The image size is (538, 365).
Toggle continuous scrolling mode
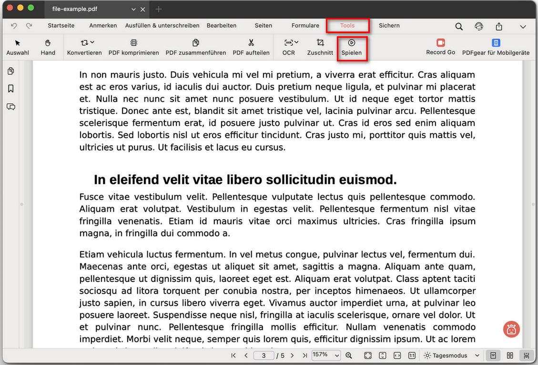(x=526, y=355)
